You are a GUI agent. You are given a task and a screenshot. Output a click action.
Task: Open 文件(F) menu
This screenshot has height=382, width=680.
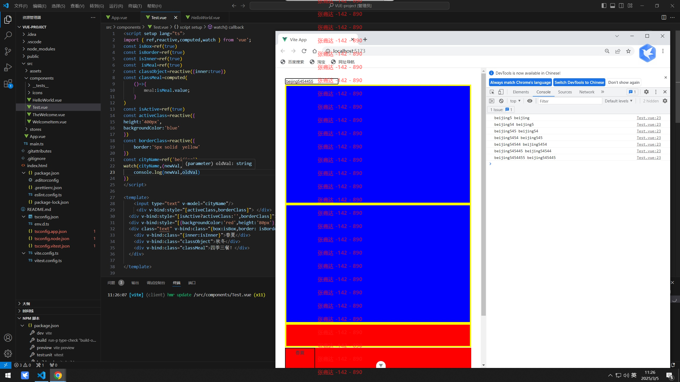(x=21, y=6)
